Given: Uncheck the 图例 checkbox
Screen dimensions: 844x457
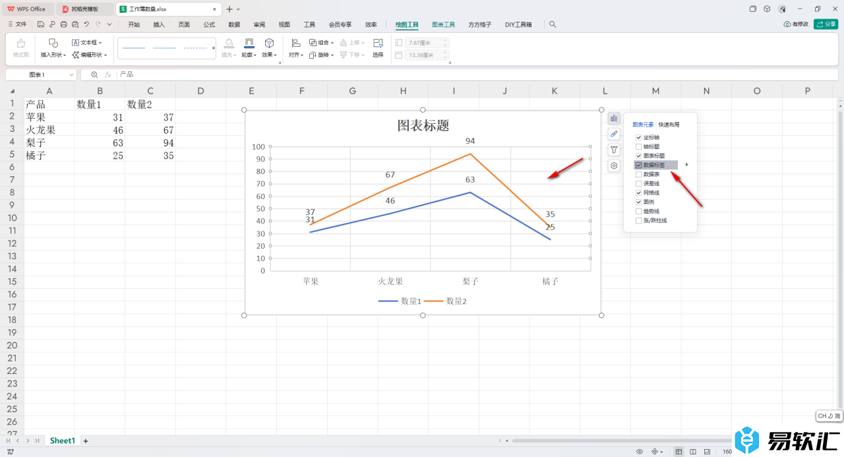Looking at the screenshot, I should (638, 202).
